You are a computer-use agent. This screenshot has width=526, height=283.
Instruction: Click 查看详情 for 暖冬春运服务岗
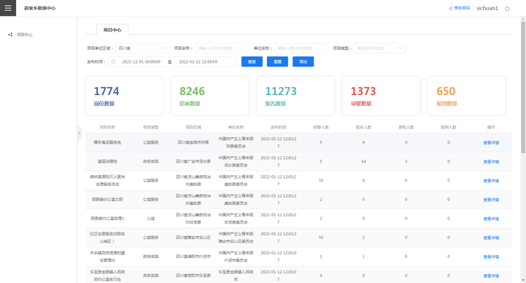490,143
